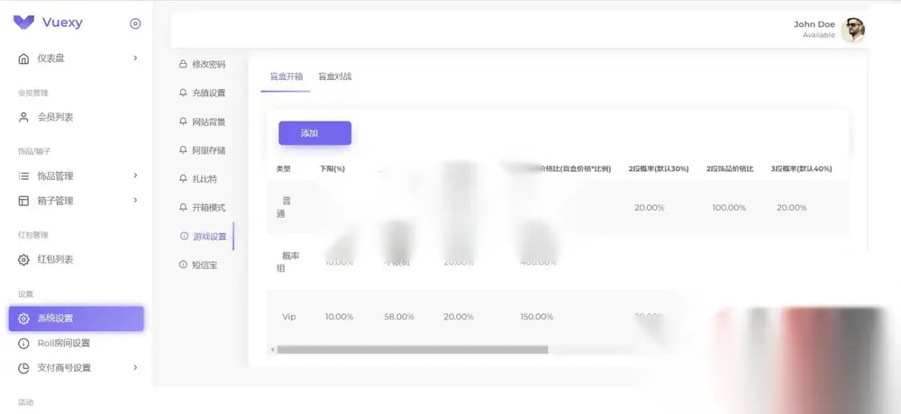
Task: Click the 类型 column header
Action: tap(283, 169)
